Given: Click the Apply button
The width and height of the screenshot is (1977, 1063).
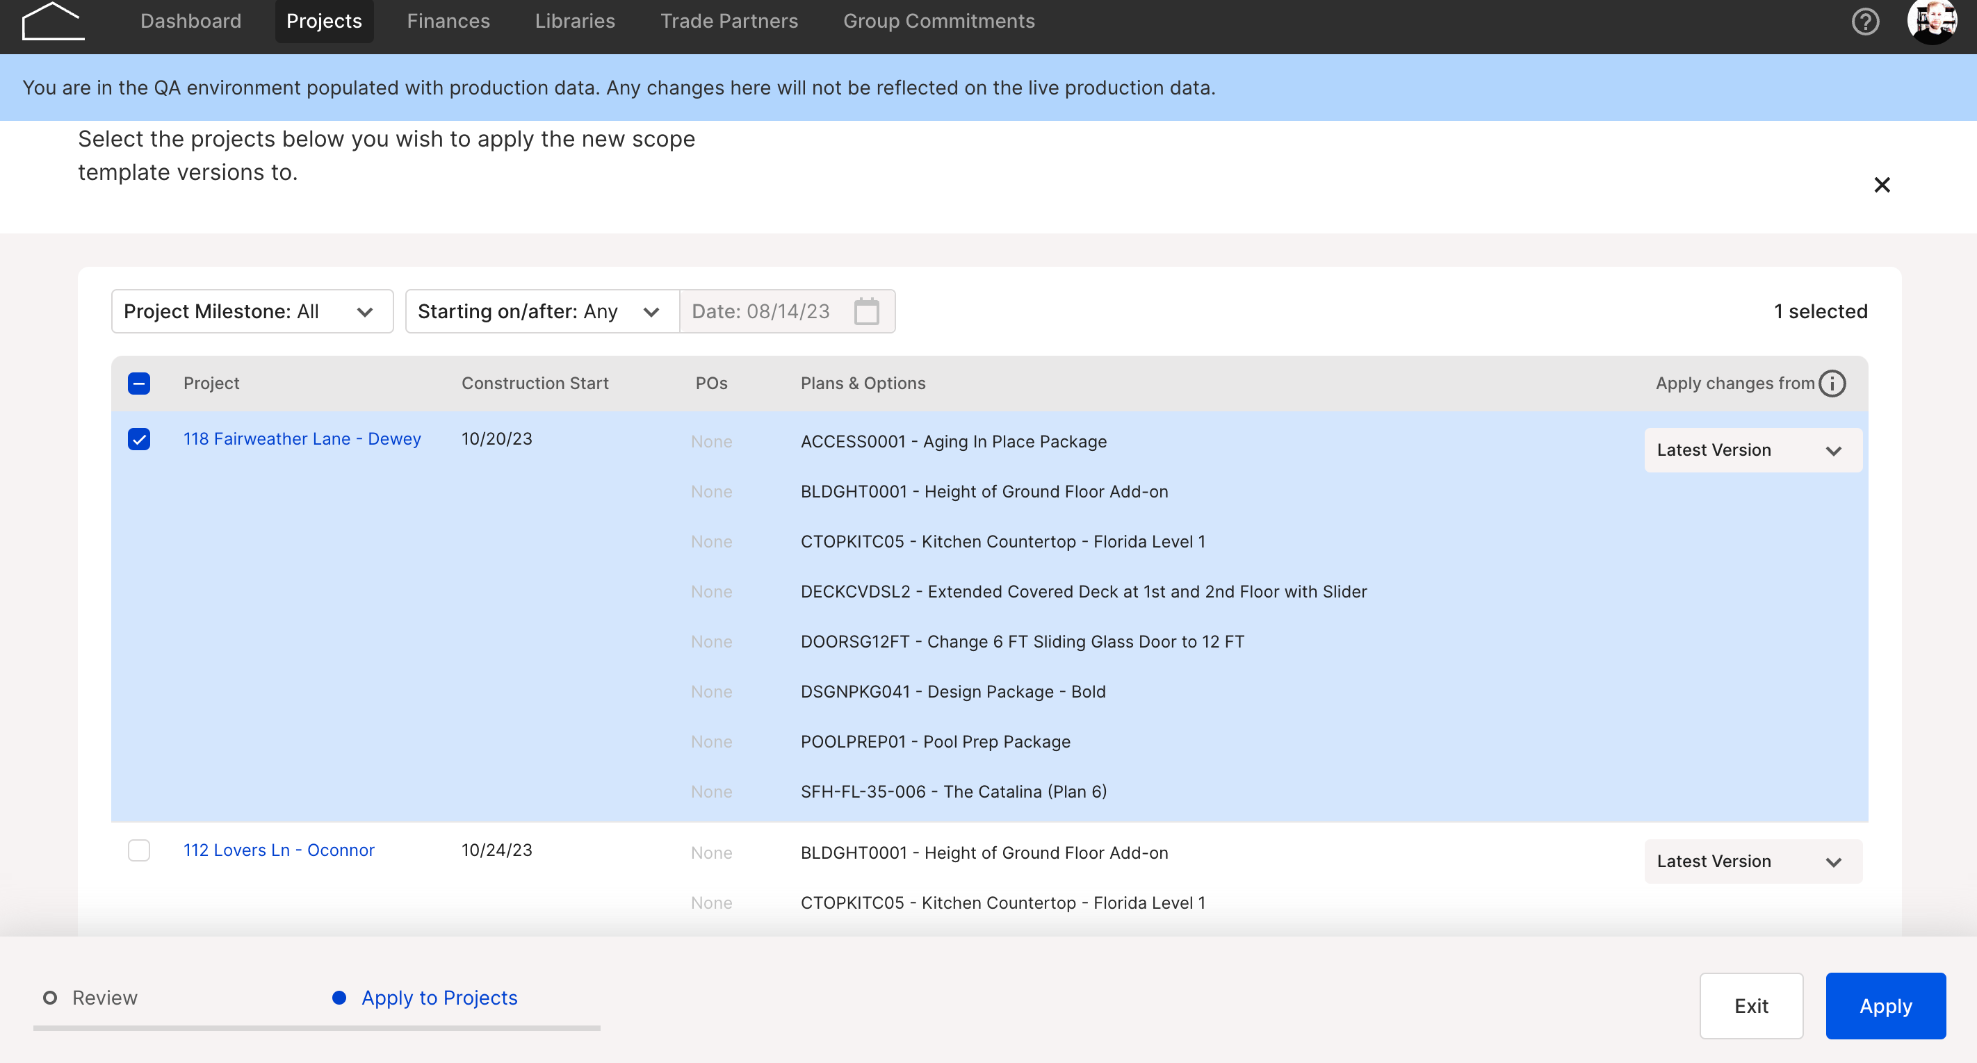Looking at the screenshot, I should [1885, 1006].
